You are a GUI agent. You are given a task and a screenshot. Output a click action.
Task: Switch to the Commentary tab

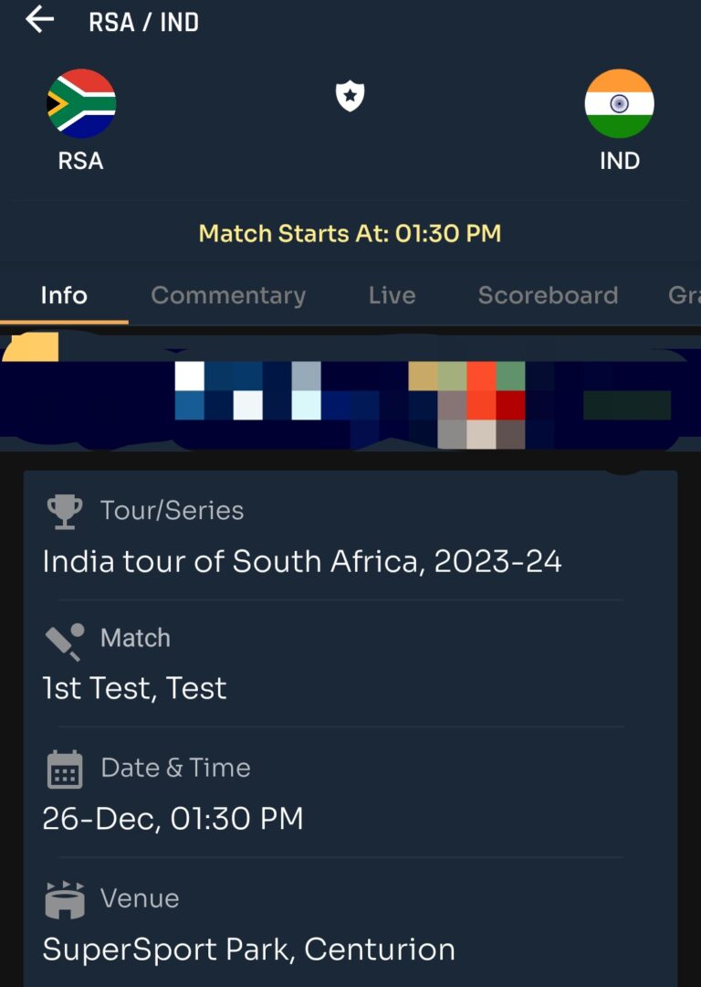(228, 295)
